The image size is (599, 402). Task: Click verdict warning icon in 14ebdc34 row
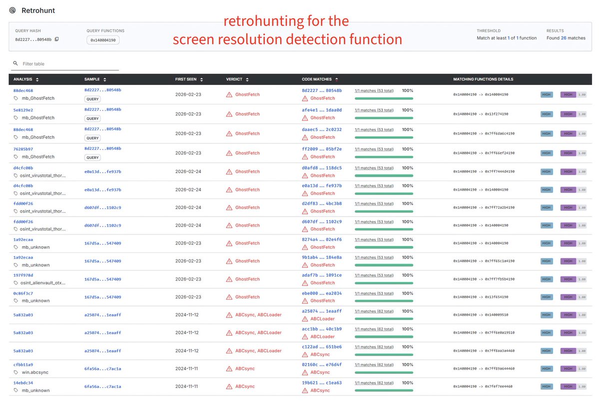[229, 386]
